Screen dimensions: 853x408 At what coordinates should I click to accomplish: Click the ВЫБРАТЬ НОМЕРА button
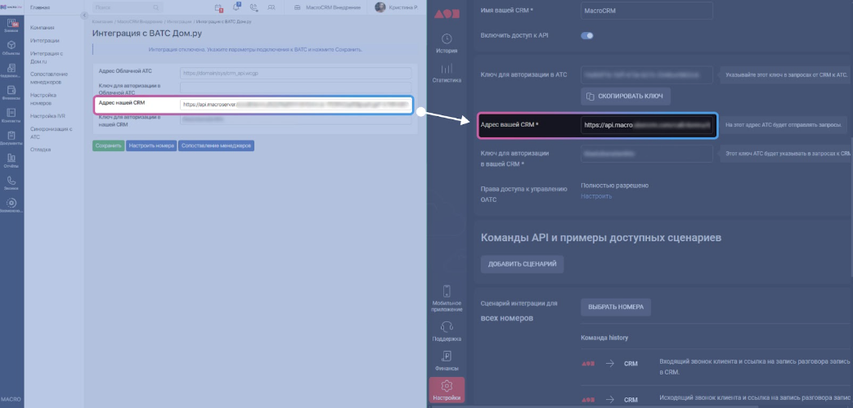coord(616,307)
